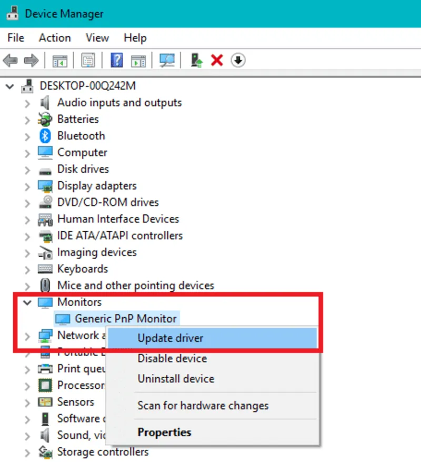Open the Help menu
The height and width of the screenshot is (462, 421).
coord(135,38)
